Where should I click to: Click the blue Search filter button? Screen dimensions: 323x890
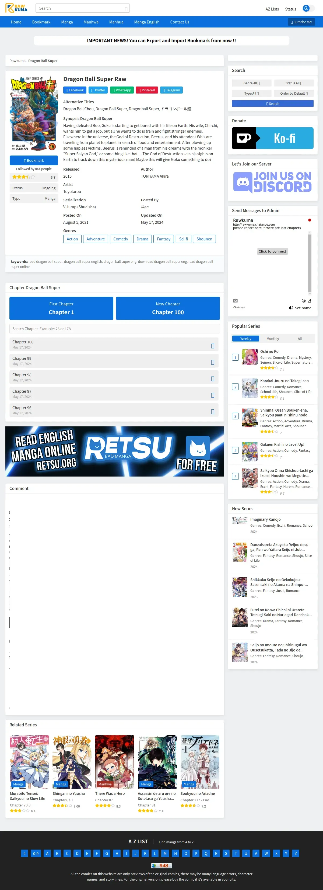click(x=273, y=104)
